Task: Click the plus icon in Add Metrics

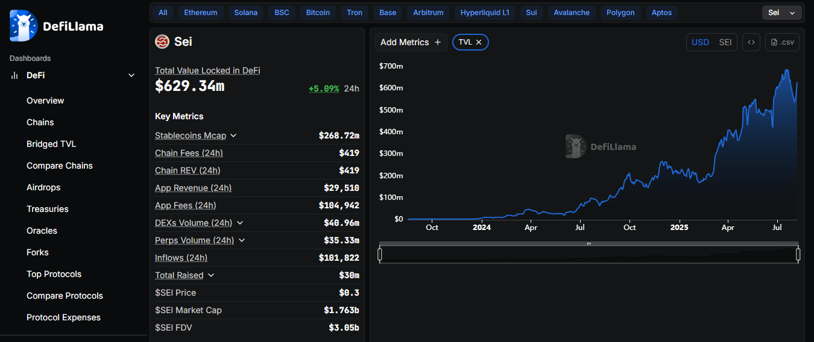Action: 438,42
